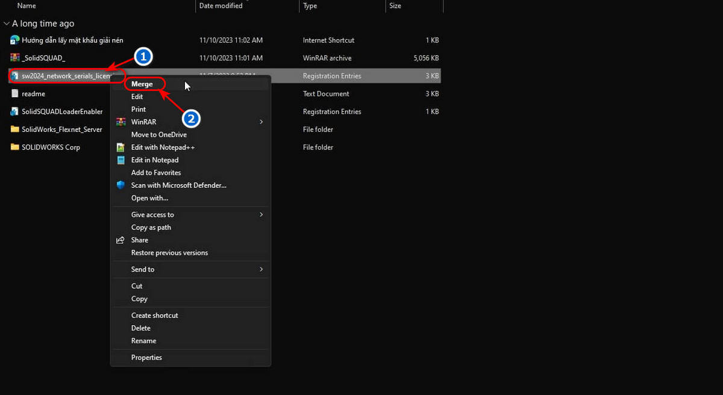Choose Delete from the context menu
The height and width of the screenshot is (395, 723).
pos(141,328)
